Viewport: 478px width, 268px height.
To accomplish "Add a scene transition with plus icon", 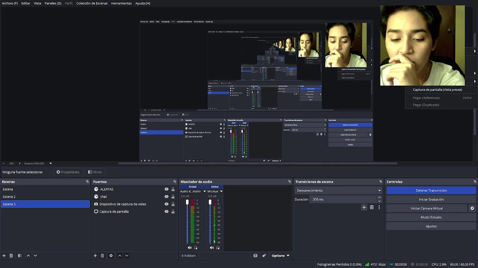I will 364,207.
